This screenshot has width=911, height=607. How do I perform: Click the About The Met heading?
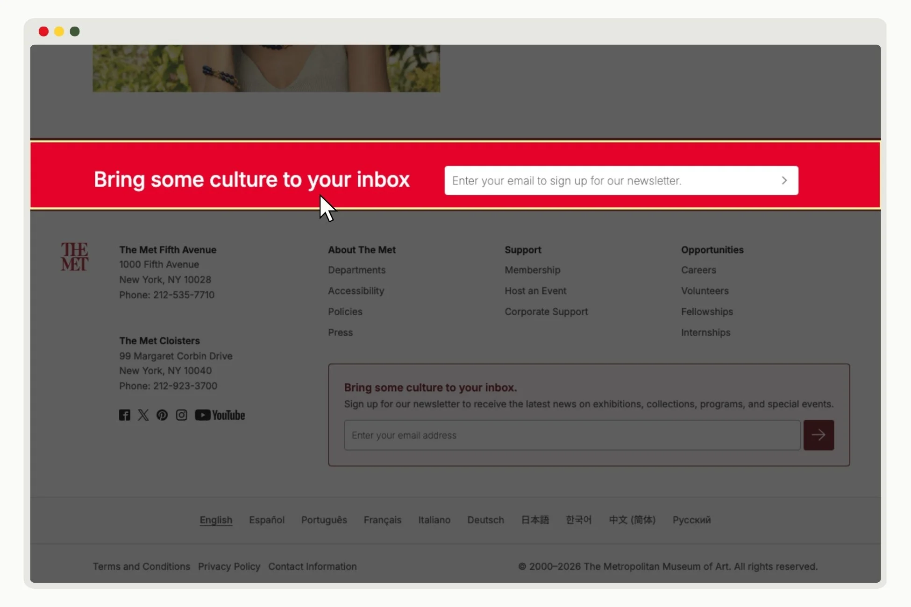tap(362, 250)
